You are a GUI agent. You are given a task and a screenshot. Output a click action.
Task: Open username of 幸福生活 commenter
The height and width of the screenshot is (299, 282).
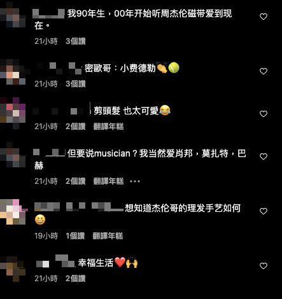(55, 261)
